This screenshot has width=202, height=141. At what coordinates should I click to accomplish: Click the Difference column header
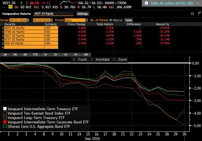[x=134, y=24]
